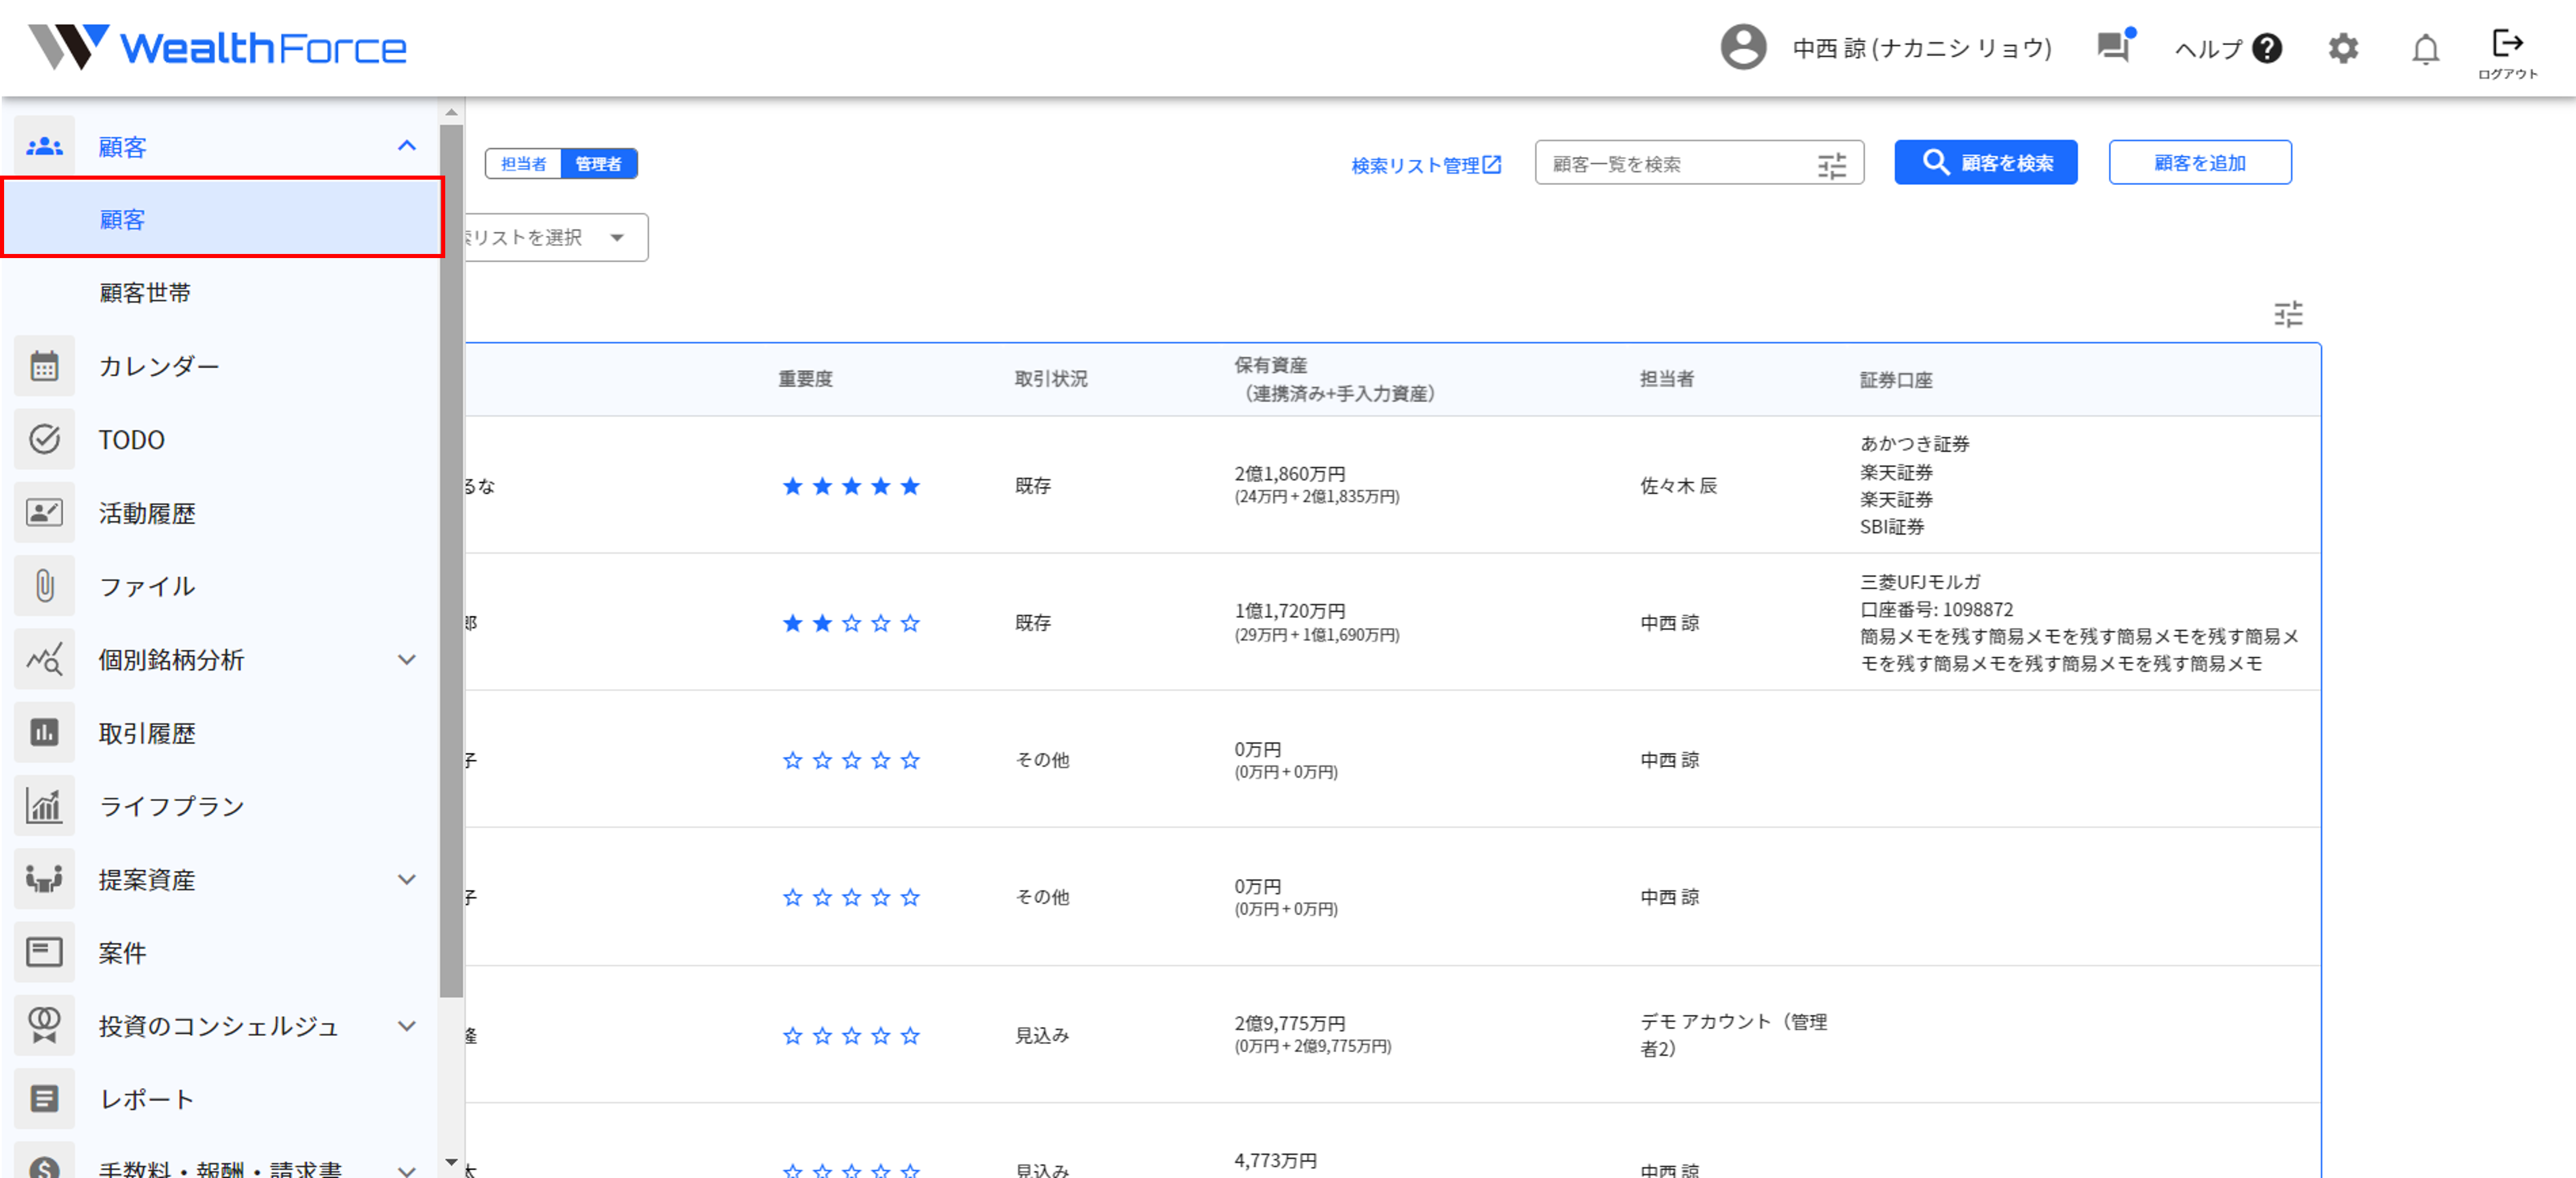Click the sidebar vertical scrollbar
Viewport: 2576px width, 1178px height.
point(451,560)
